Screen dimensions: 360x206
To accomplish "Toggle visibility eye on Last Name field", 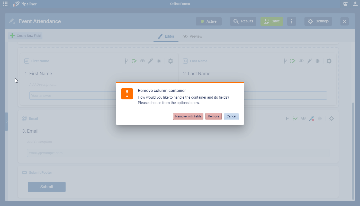I will 301,61.
